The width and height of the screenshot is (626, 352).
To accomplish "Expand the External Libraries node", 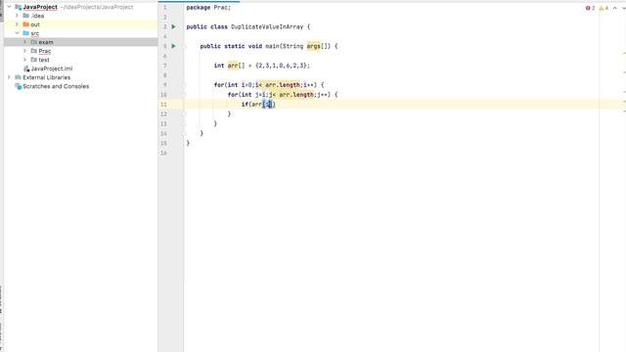I will pos(9,77).
